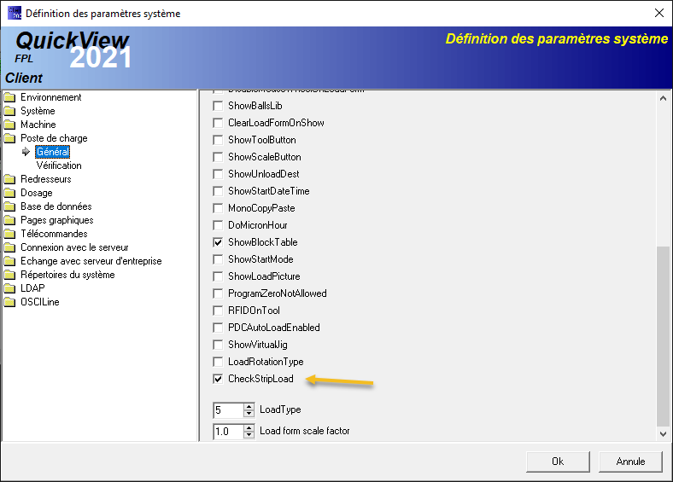
Task: Select the Vérification sub-item
Action: coord(59,166)
